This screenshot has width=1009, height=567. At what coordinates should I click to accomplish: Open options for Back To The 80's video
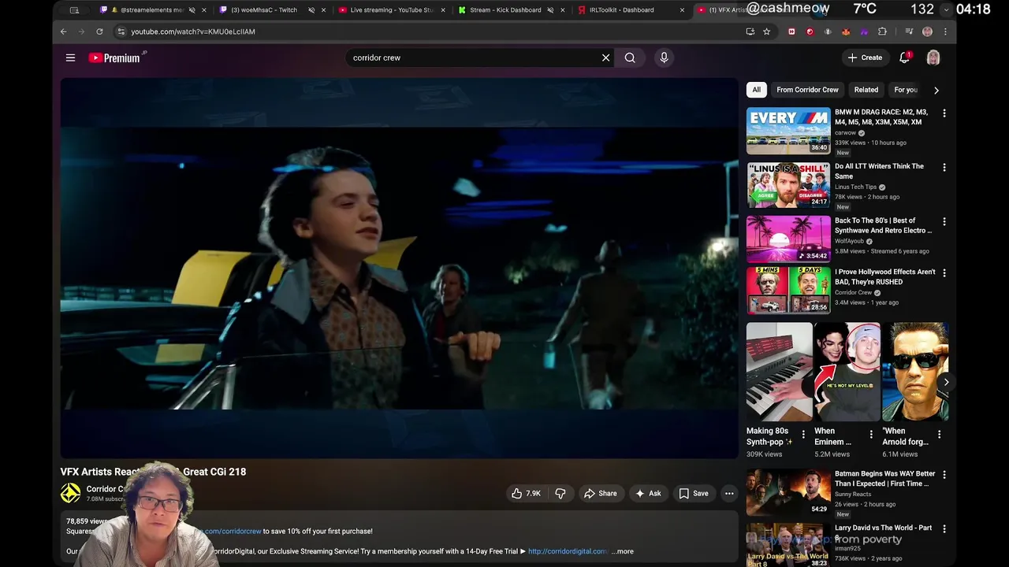pyautogui.click(x=944, y=222)
